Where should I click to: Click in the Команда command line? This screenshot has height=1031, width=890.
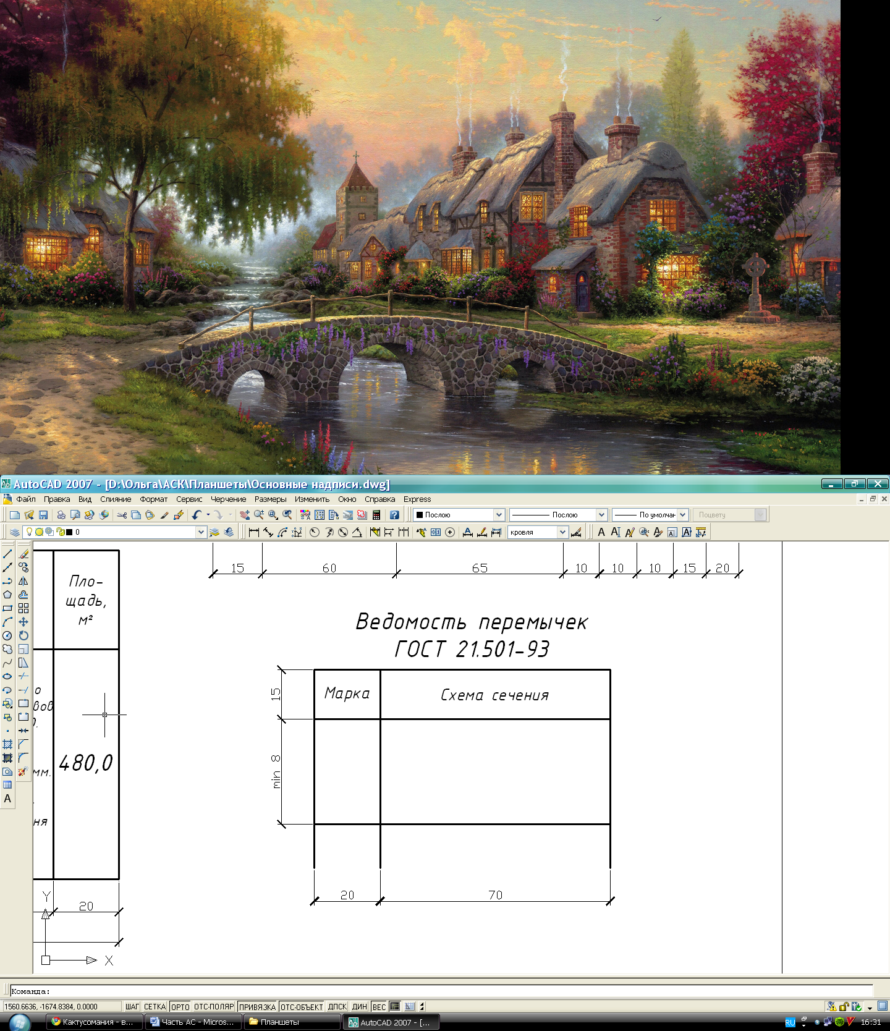pos(442,991)
